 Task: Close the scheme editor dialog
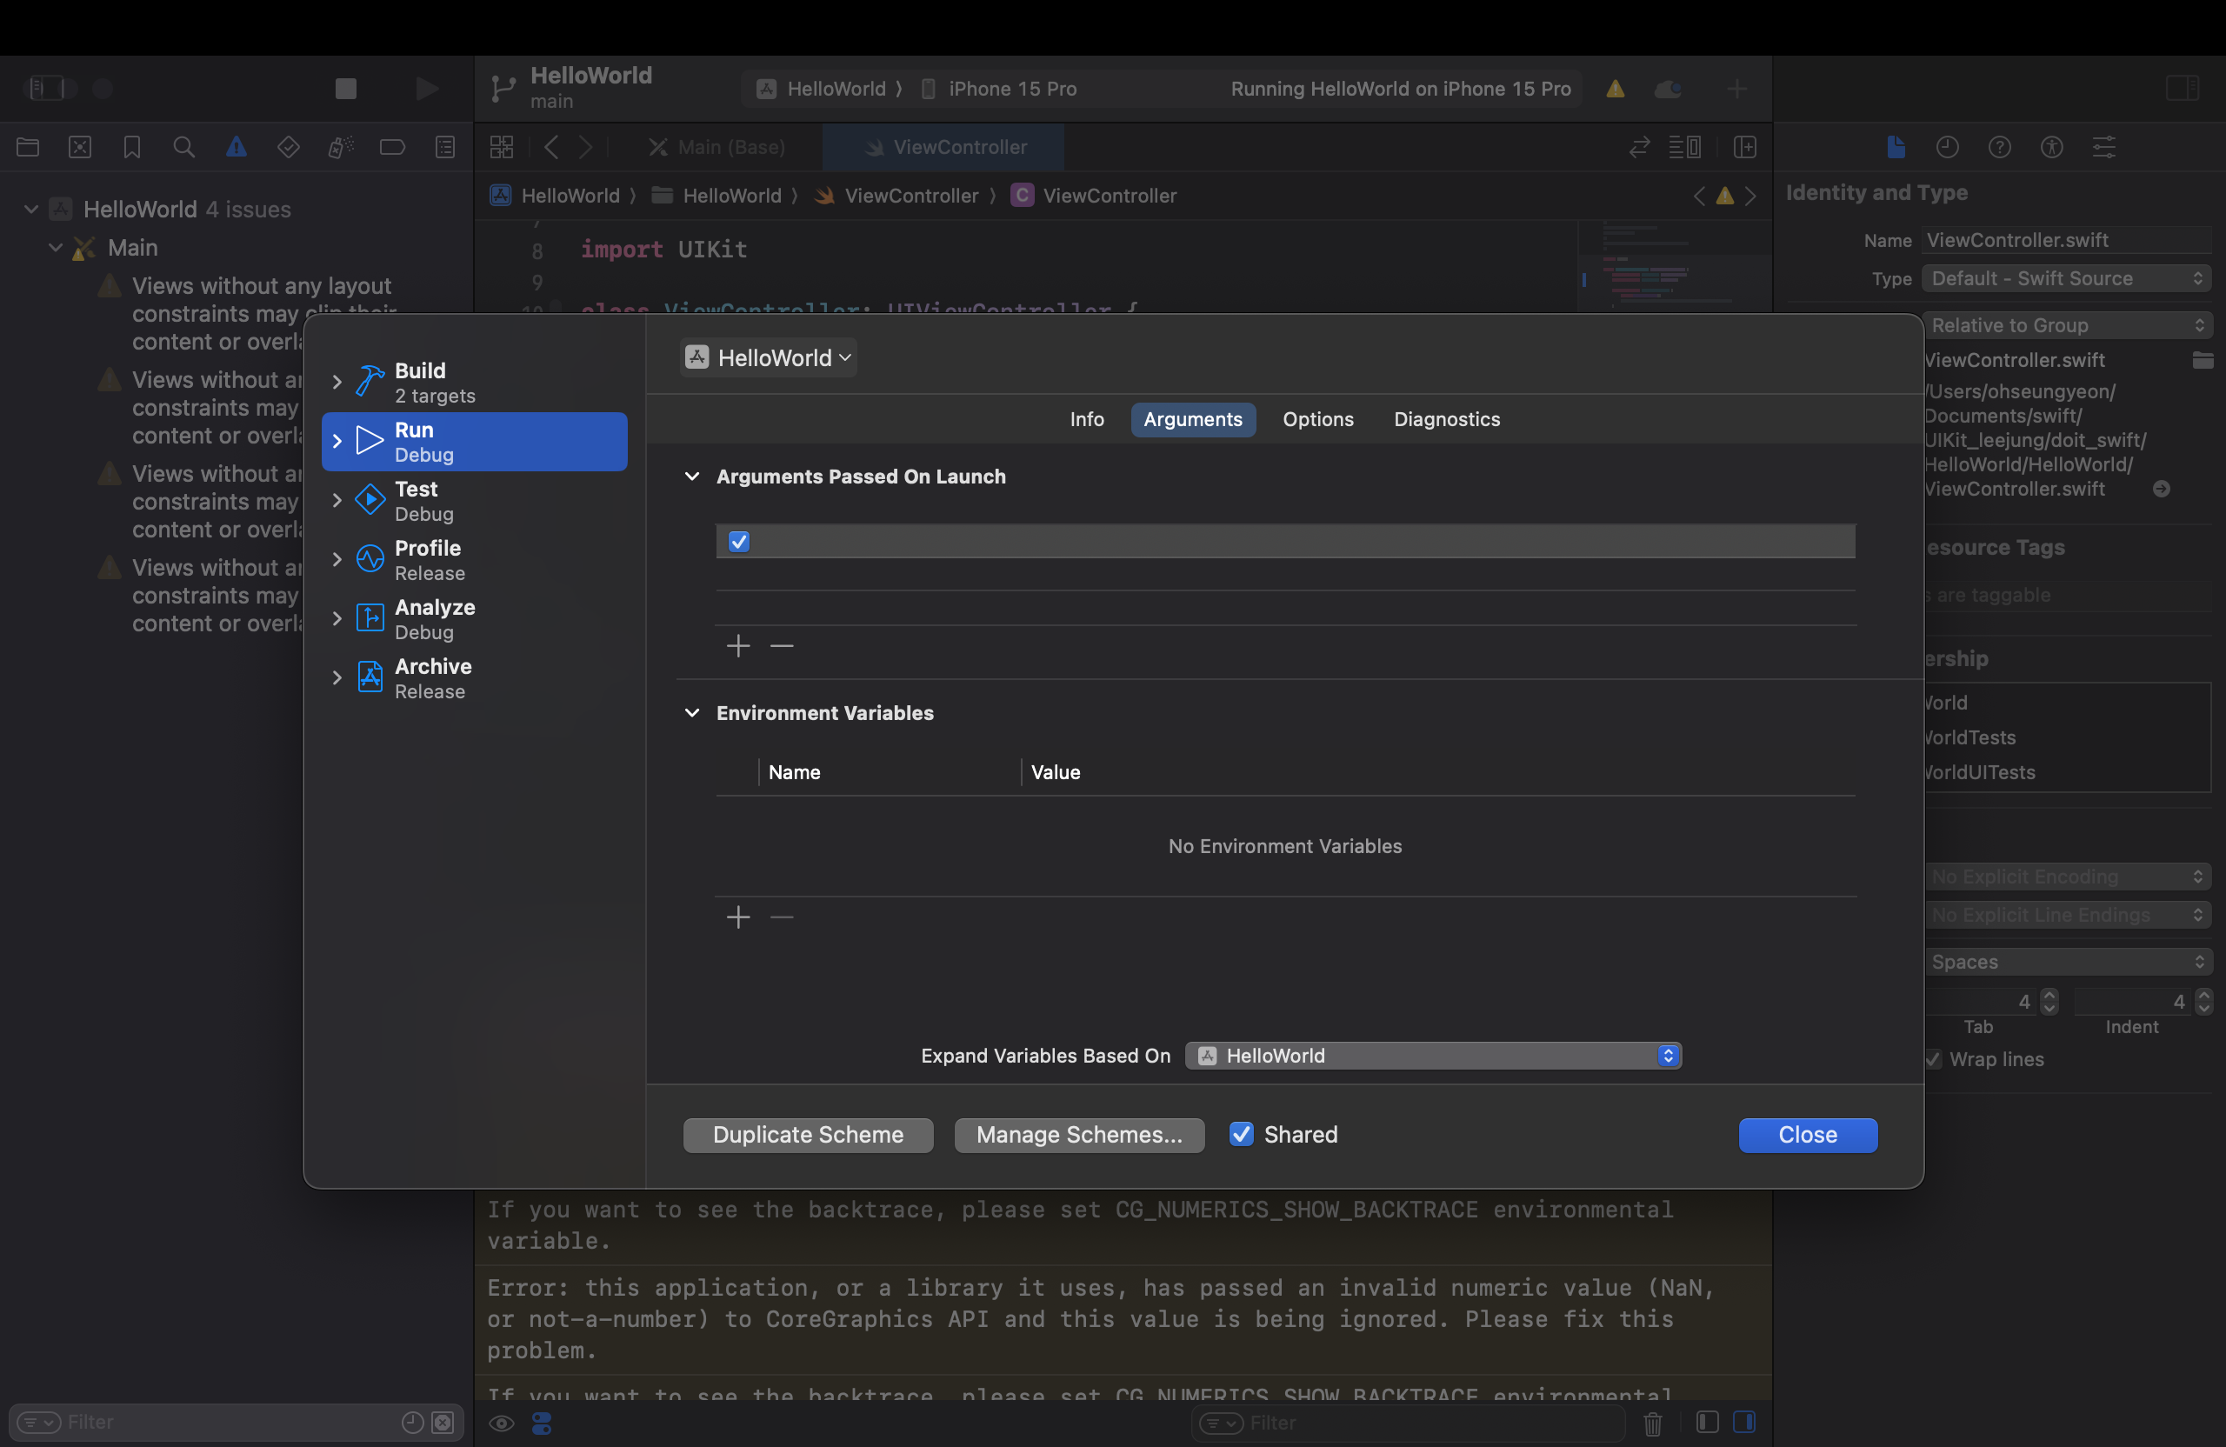click(x=1807, y=1135)
